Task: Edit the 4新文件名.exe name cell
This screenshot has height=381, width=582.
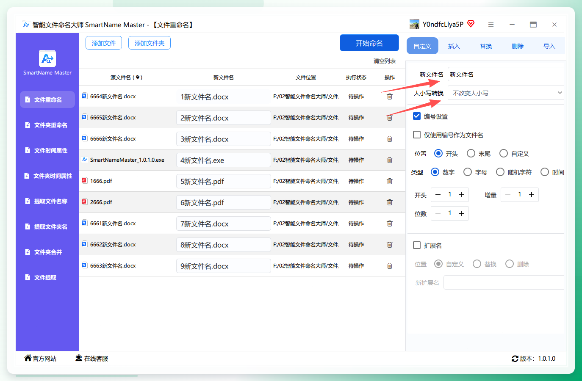Action: pyautogui.click(x=224, y=160)
